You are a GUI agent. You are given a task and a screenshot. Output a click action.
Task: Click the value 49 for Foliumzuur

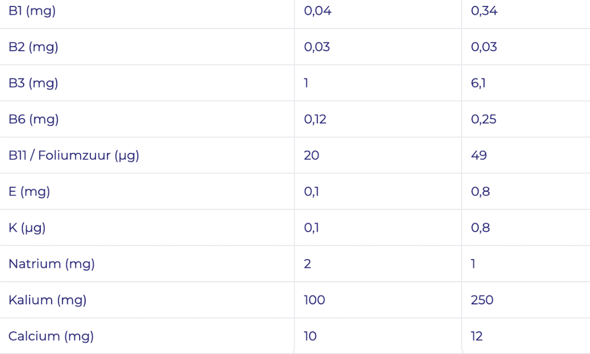pyautogui.click(x=478, y=155)
